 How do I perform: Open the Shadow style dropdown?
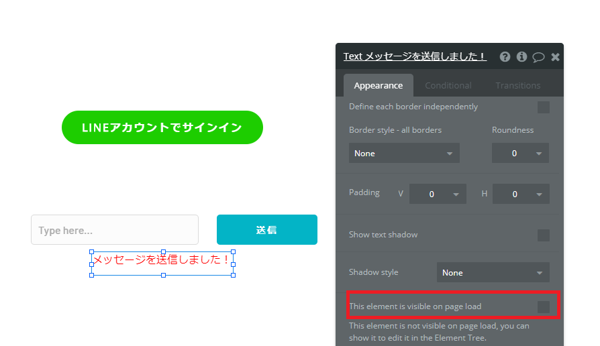tap(493, 273)
